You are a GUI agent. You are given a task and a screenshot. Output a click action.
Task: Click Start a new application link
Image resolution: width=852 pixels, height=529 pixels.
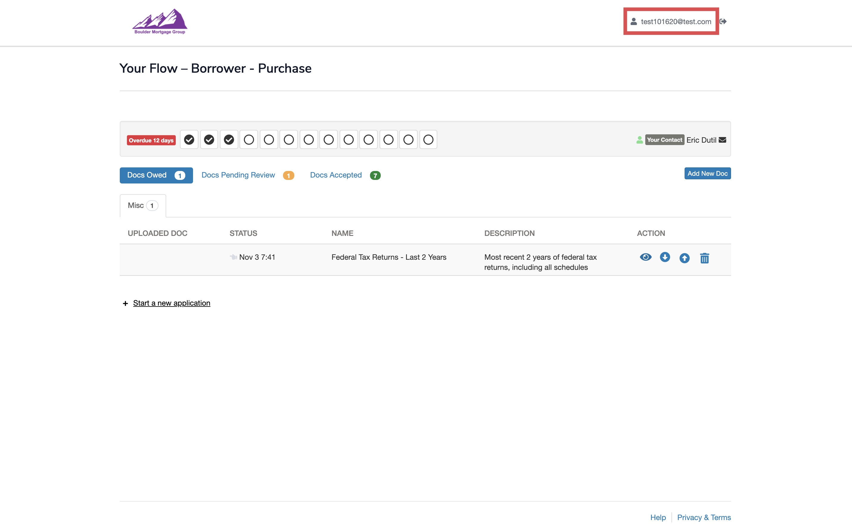click(172, 303)
